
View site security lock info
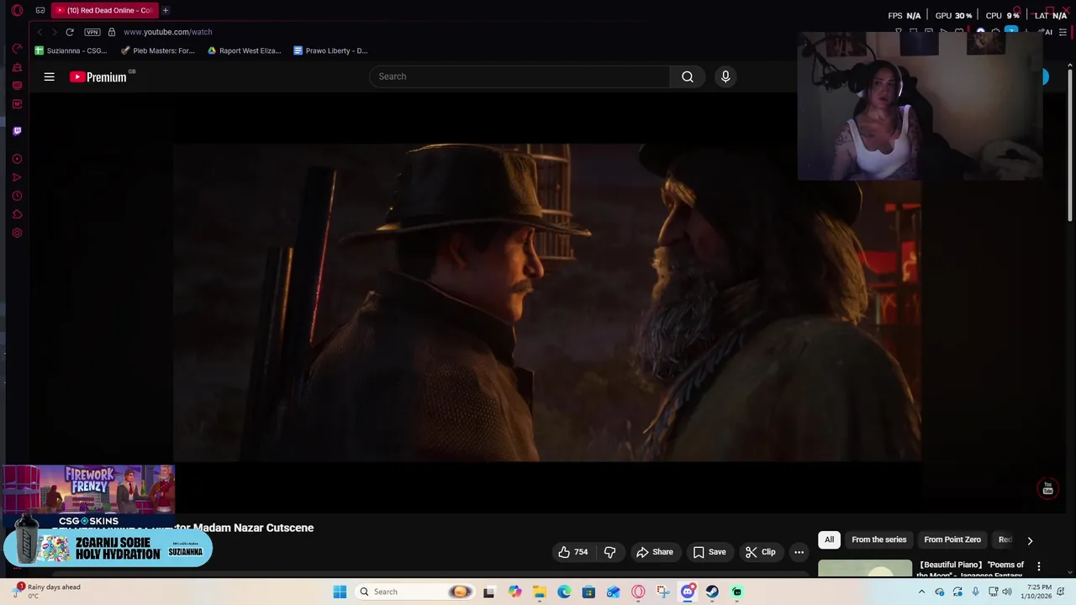111,32
